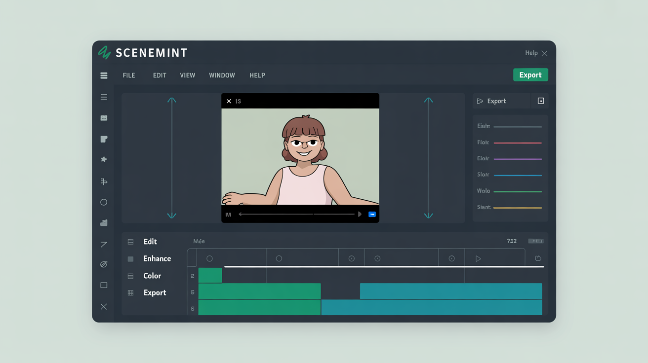Screen dimensions: 648x363
Task: Click the grid icon left of bottom Export
Action: (130, 293)
